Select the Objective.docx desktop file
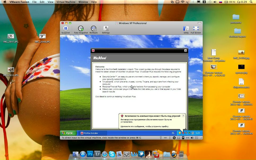Image resolution: width=256 pixels, height=160 pixels. (241, 83)
